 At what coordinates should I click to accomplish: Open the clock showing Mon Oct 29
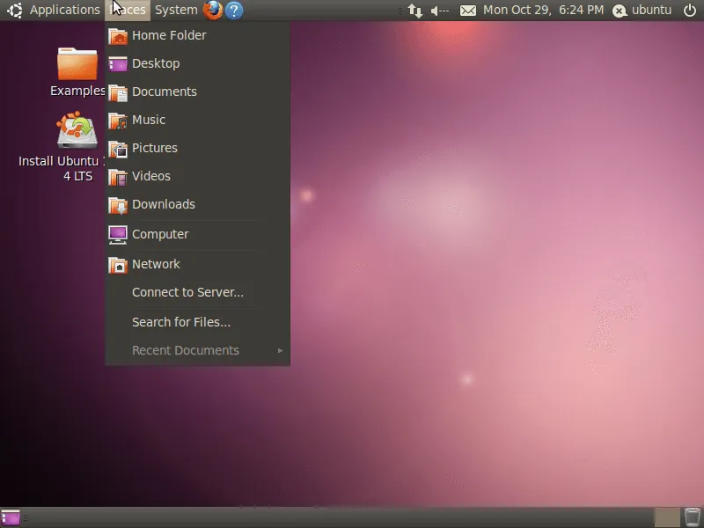click(543, 10)
